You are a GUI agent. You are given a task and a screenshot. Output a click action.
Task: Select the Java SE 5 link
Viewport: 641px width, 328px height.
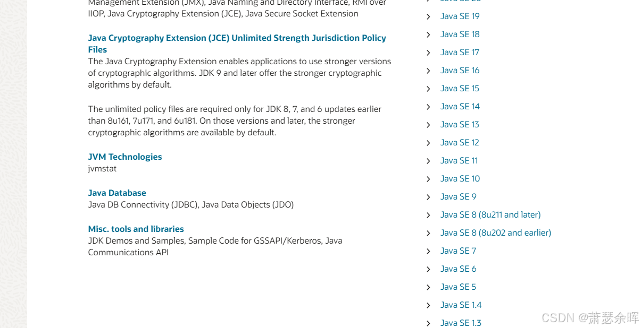pyautogui.click(x=458, y=287)
